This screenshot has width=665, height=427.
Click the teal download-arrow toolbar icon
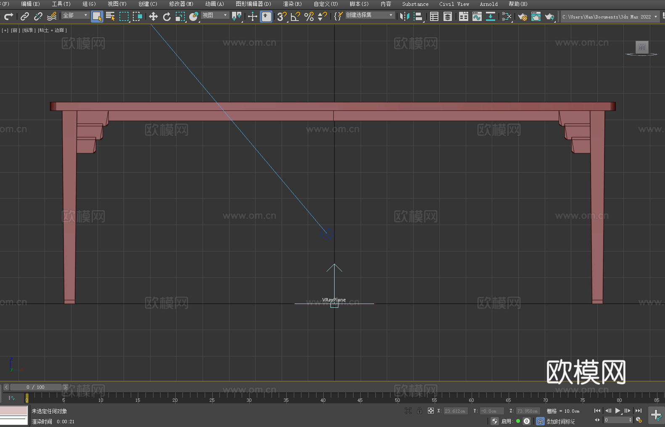[491, 16]
